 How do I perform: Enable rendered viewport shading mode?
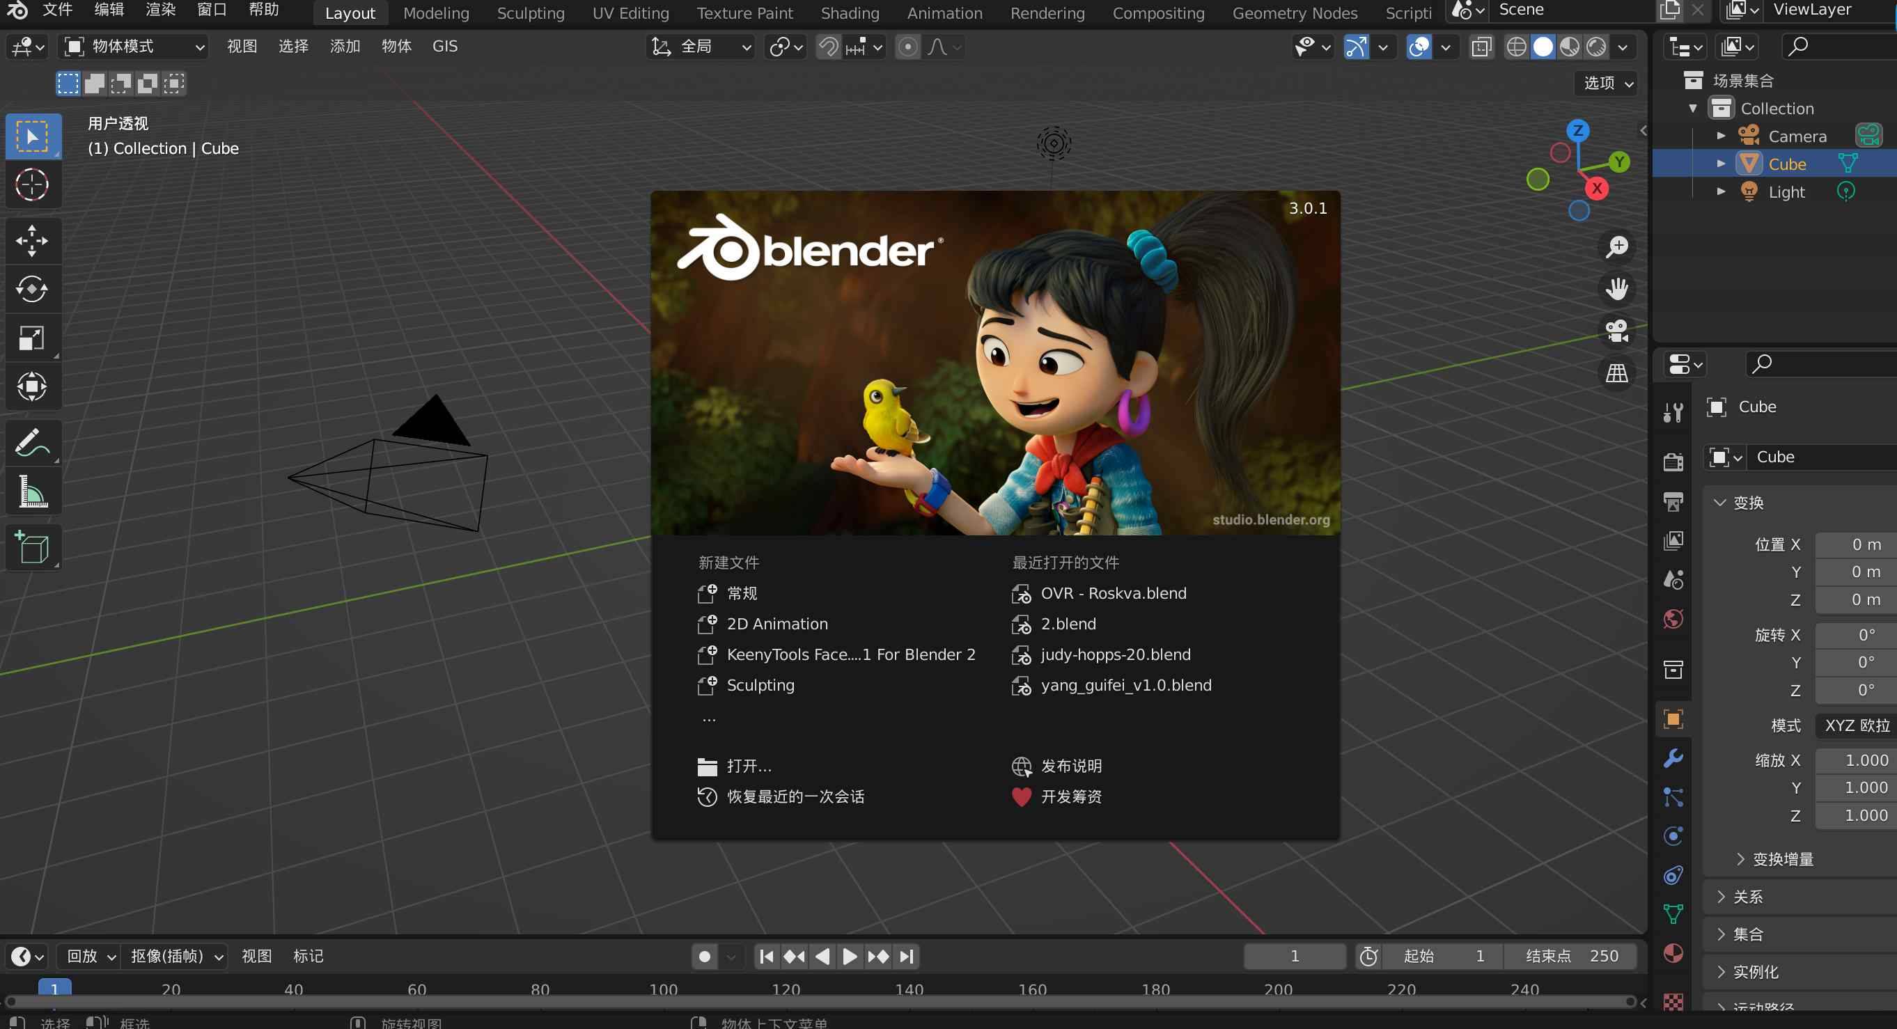click(x=1596, y=47)
